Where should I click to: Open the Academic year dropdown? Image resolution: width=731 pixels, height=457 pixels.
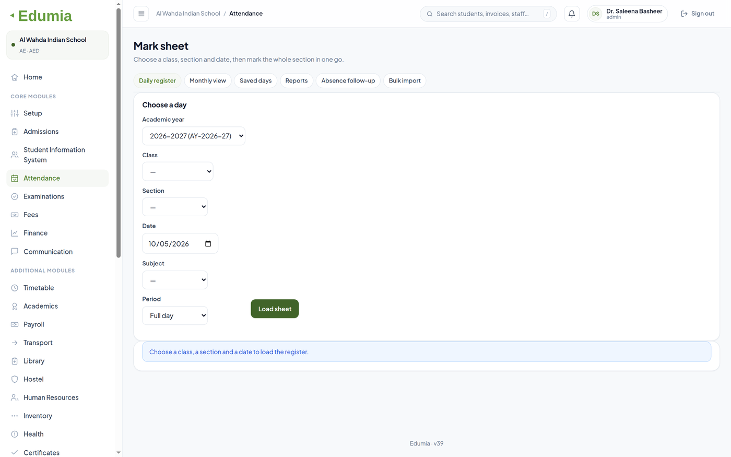click(194, 136)
